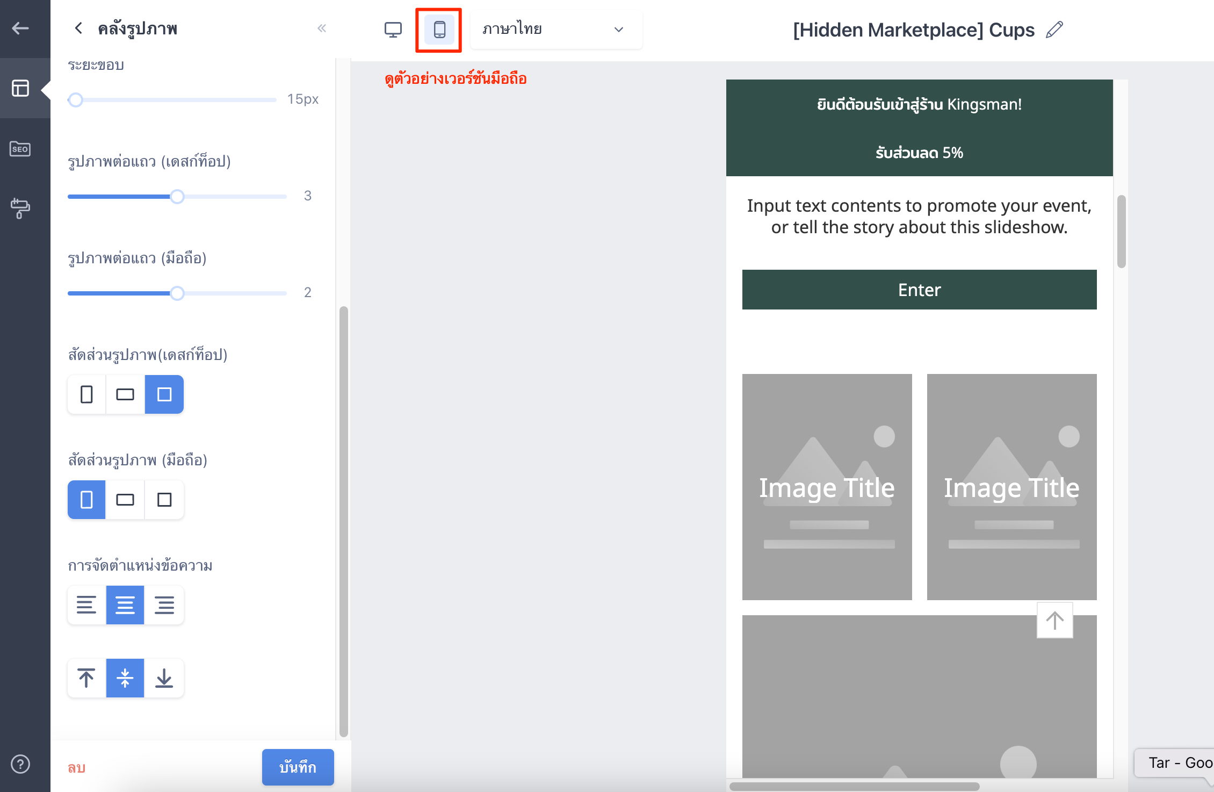Select square ratio for desktop images

[164, 394]
